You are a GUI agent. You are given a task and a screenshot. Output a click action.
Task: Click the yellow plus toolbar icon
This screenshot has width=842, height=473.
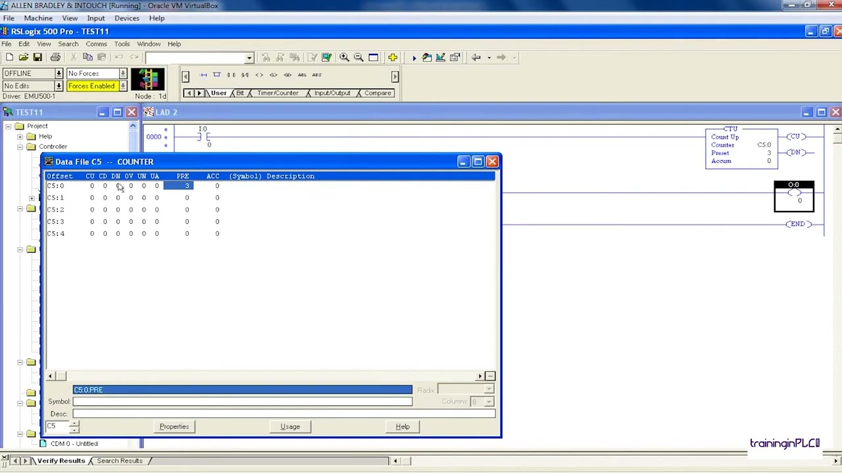(x=392, y=58)
